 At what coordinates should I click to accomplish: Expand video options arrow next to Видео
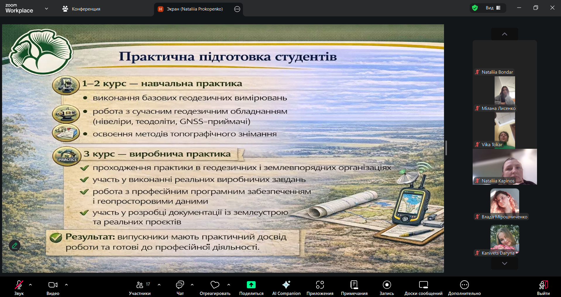tap(66, 285)
